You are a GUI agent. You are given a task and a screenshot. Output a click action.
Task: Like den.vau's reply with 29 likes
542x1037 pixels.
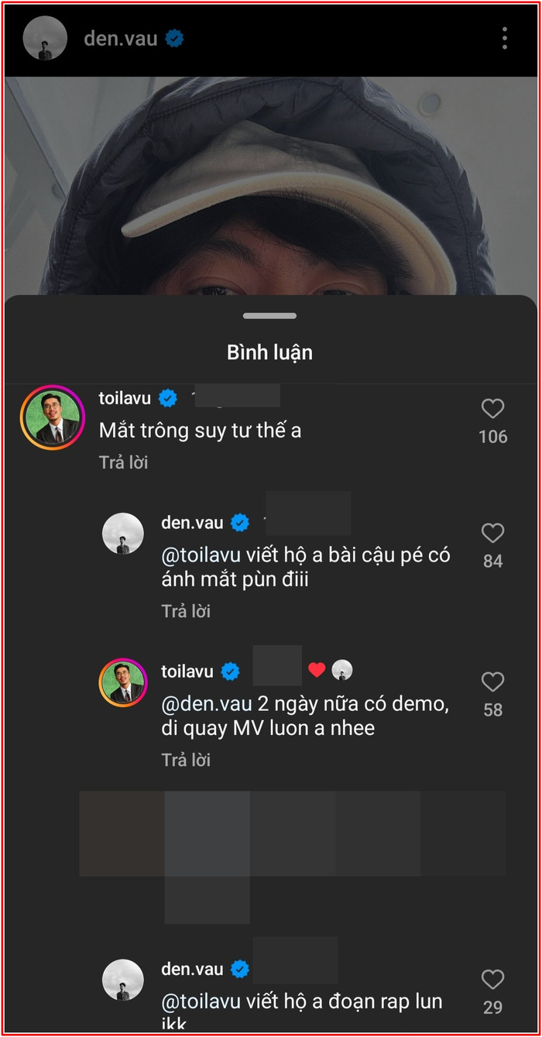coord(492,980)
